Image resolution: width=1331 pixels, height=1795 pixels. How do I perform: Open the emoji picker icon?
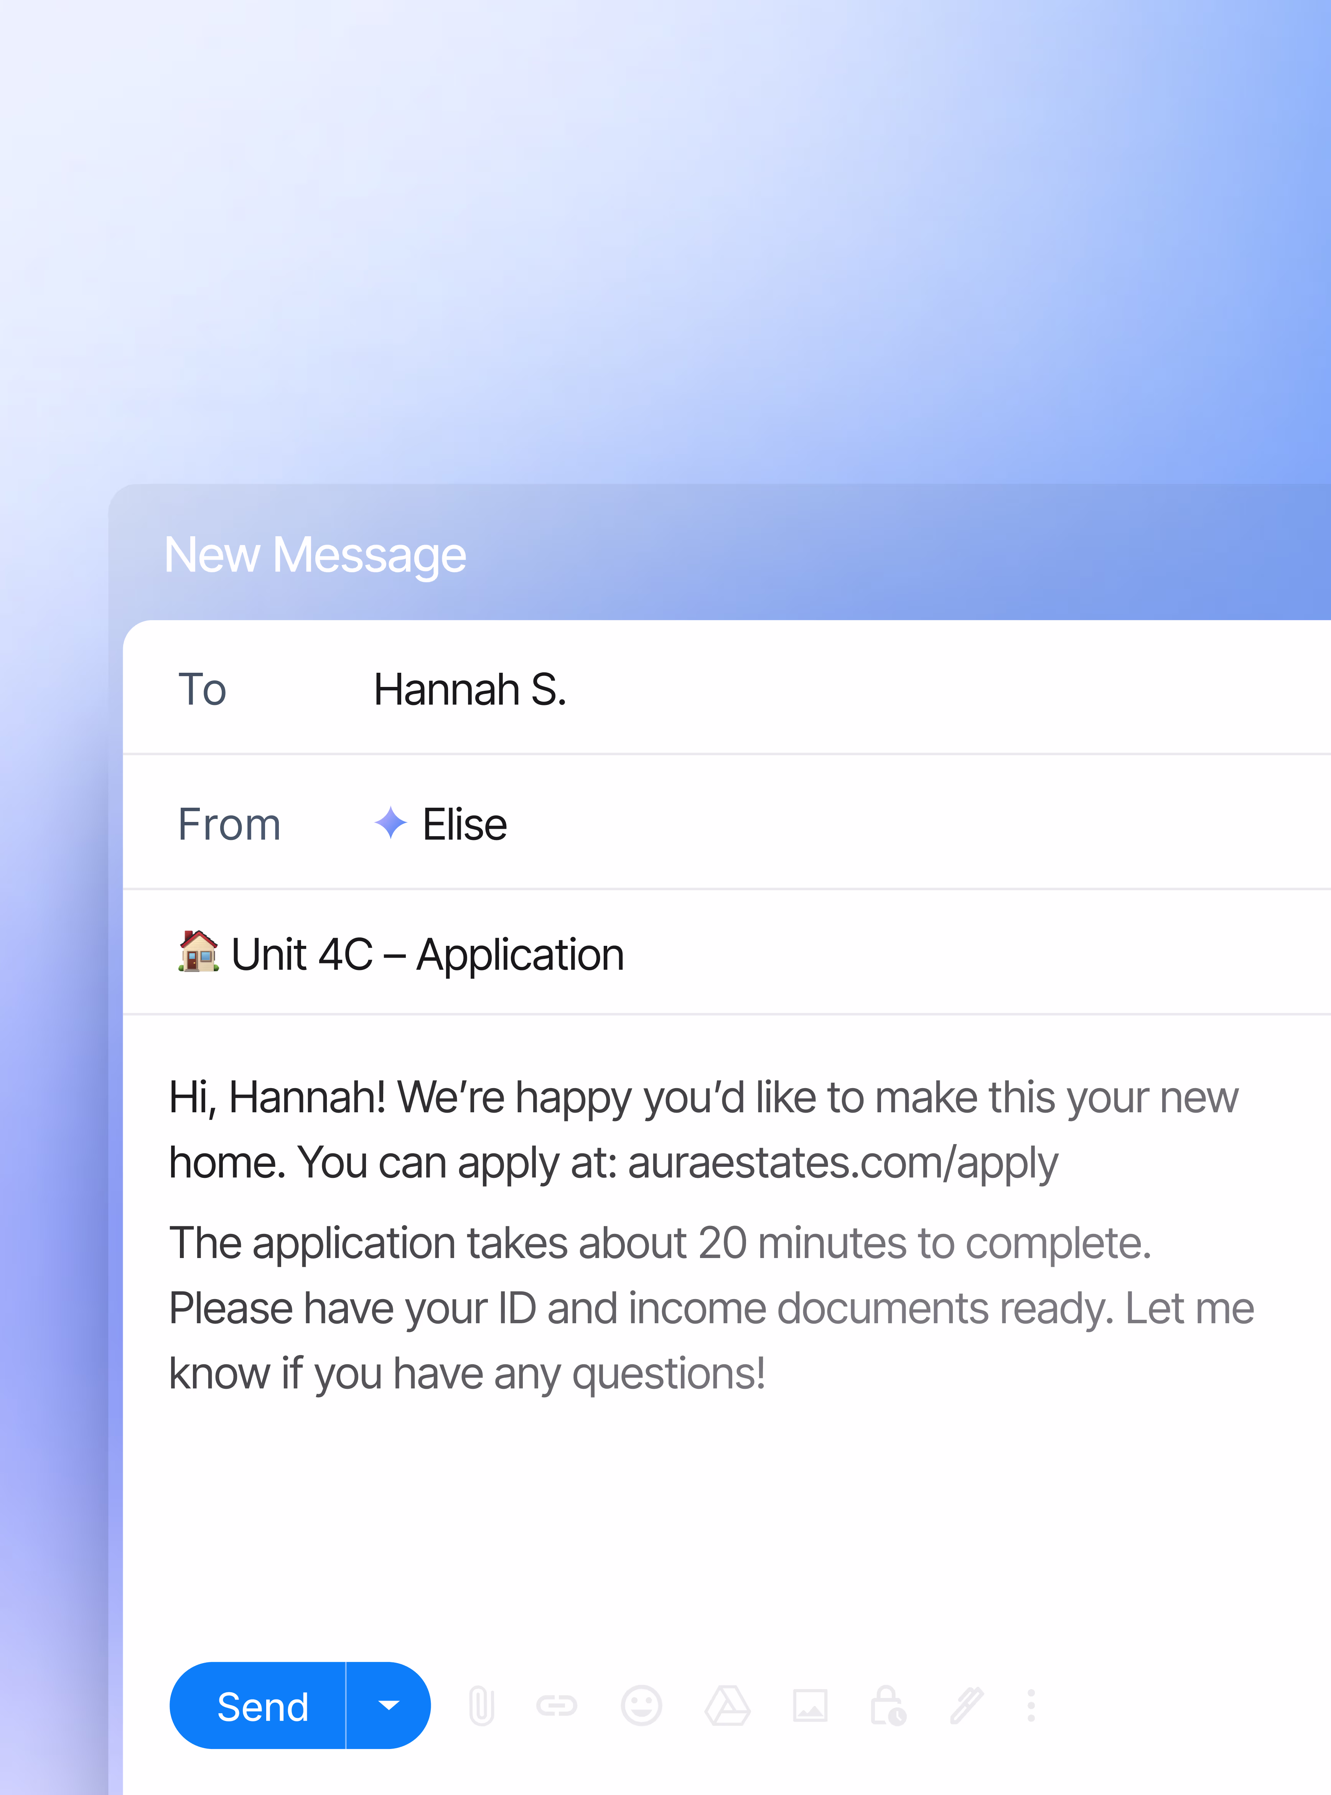coord(641,1706)
